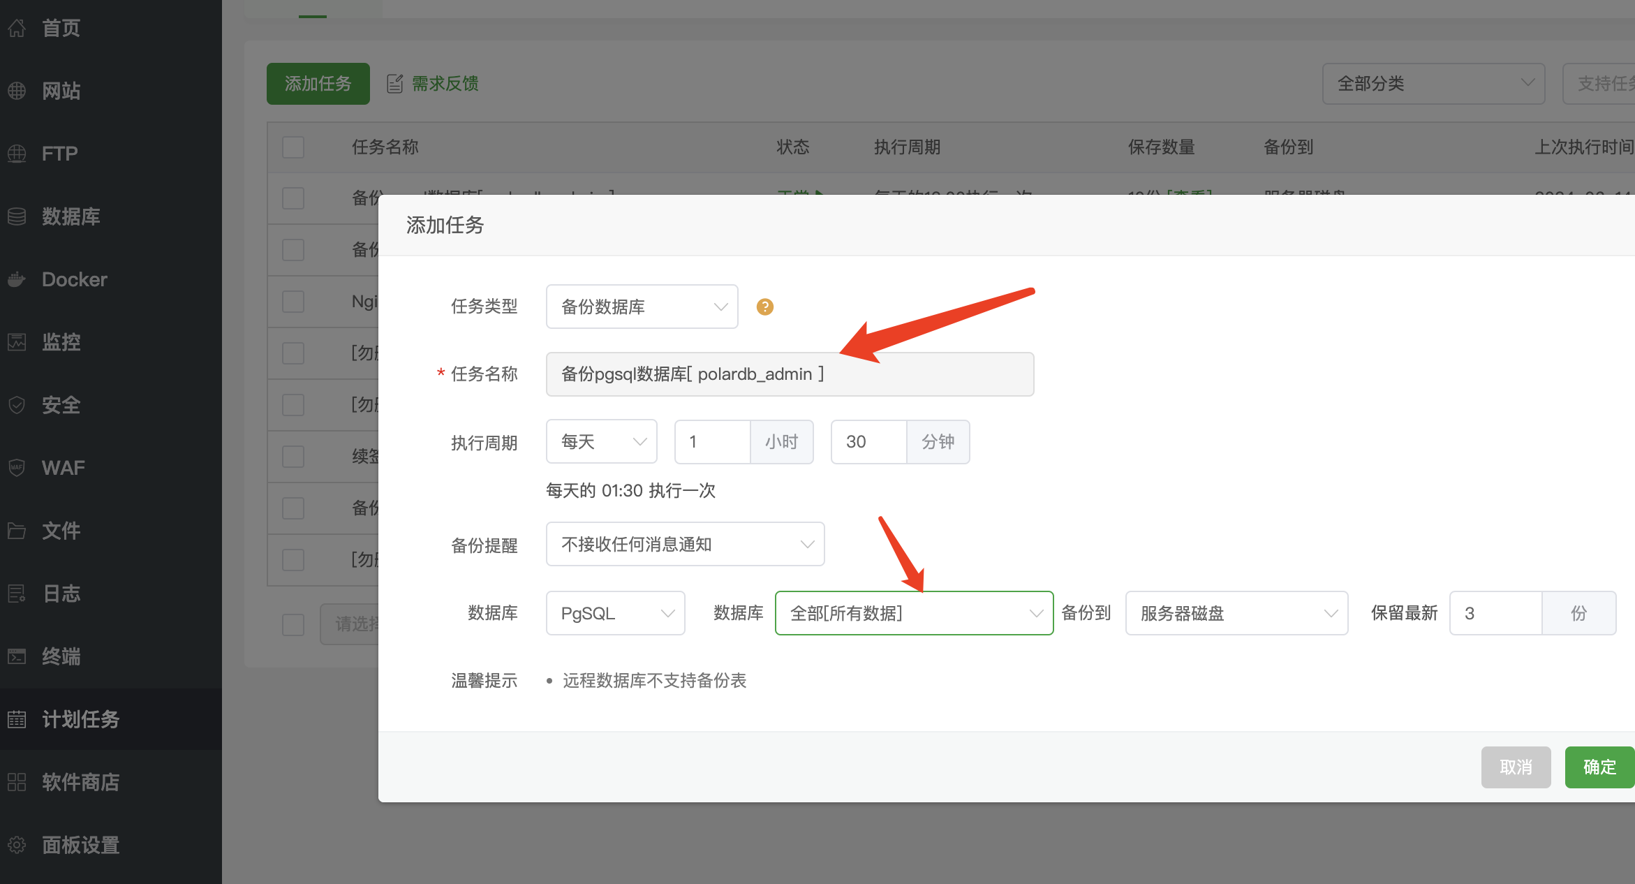The image size is (1635, 884).
Task: Check the second task row checkbox
Action: [x=293, y=250]
